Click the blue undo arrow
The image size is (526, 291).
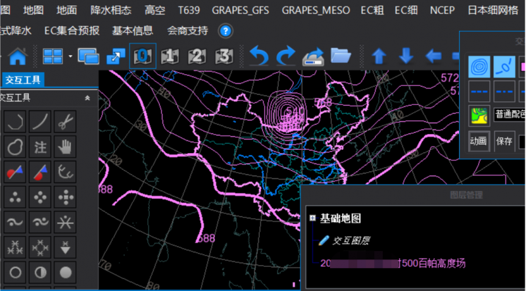point(258,56)
